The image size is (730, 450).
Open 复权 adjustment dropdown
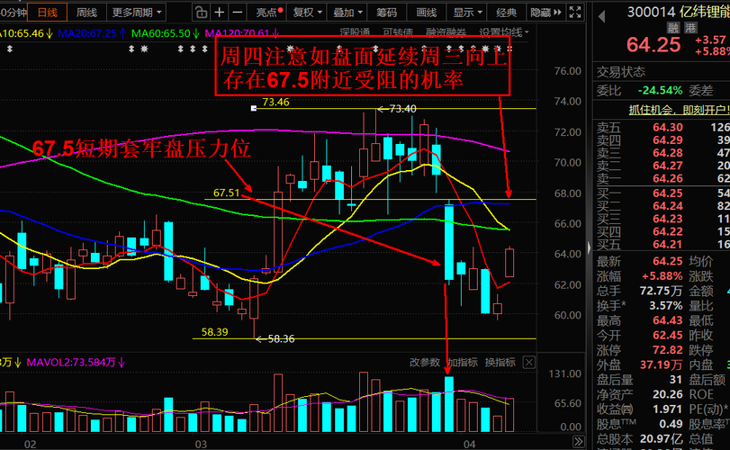click(x=307, y=13)
